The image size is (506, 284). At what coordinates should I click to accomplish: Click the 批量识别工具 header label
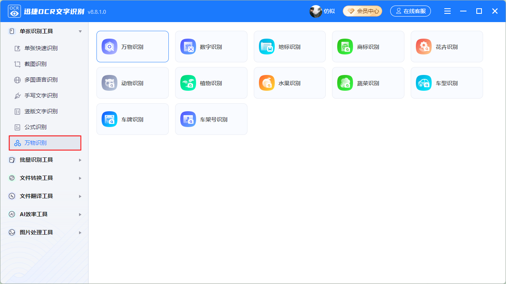pos(36,160)
